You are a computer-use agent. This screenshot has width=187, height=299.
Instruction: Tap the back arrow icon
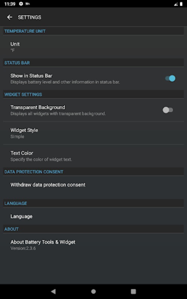click(x=10, y=17)
